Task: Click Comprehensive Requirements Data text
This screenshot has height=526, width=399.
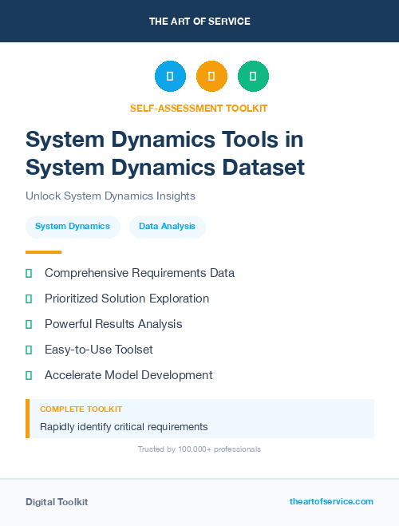Action: coord(140,273)
